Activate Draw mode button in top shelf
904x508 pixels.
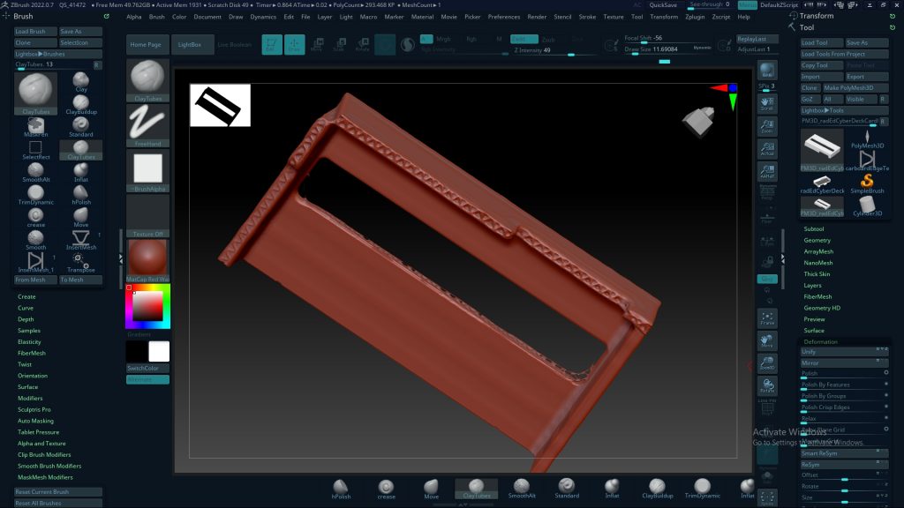pos(294,44)
